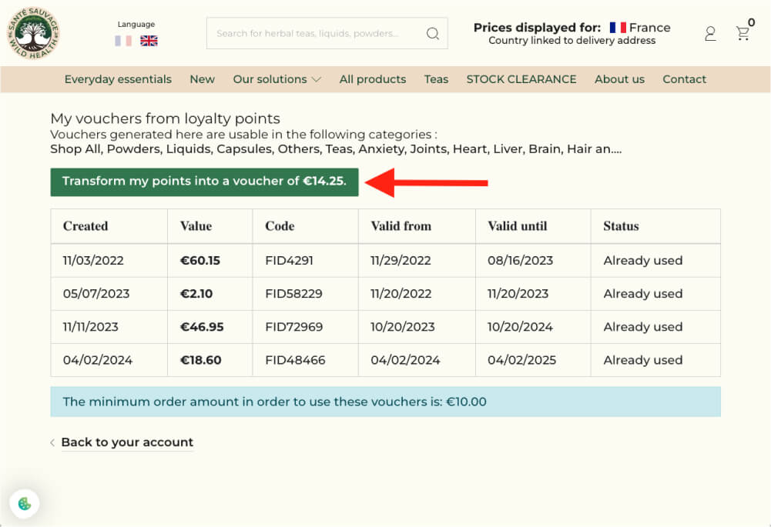Click the search magnifier icon
Image resolution: width=771 pixels, height=527 pixels.
click(x=433, y=33)
